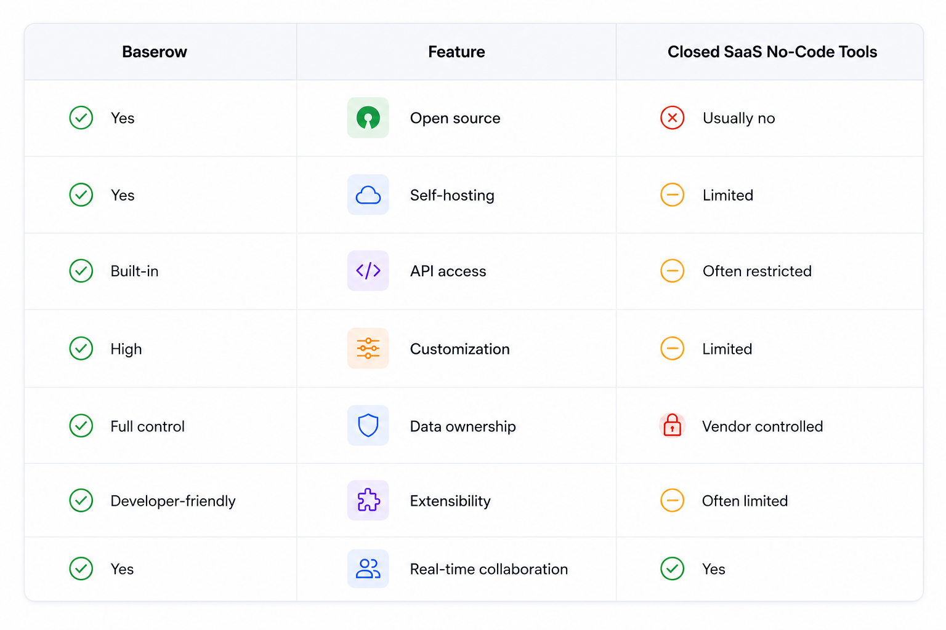Click the Data ownership feature label
This screenshot has height=630, width=946.
pos(463,426)
